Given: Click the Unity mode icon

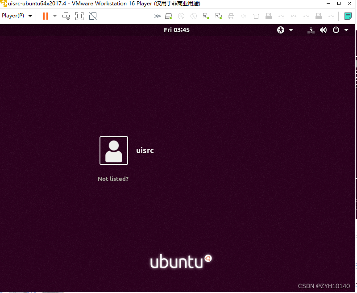Looking at the screenshot, I should pos(93,16).
